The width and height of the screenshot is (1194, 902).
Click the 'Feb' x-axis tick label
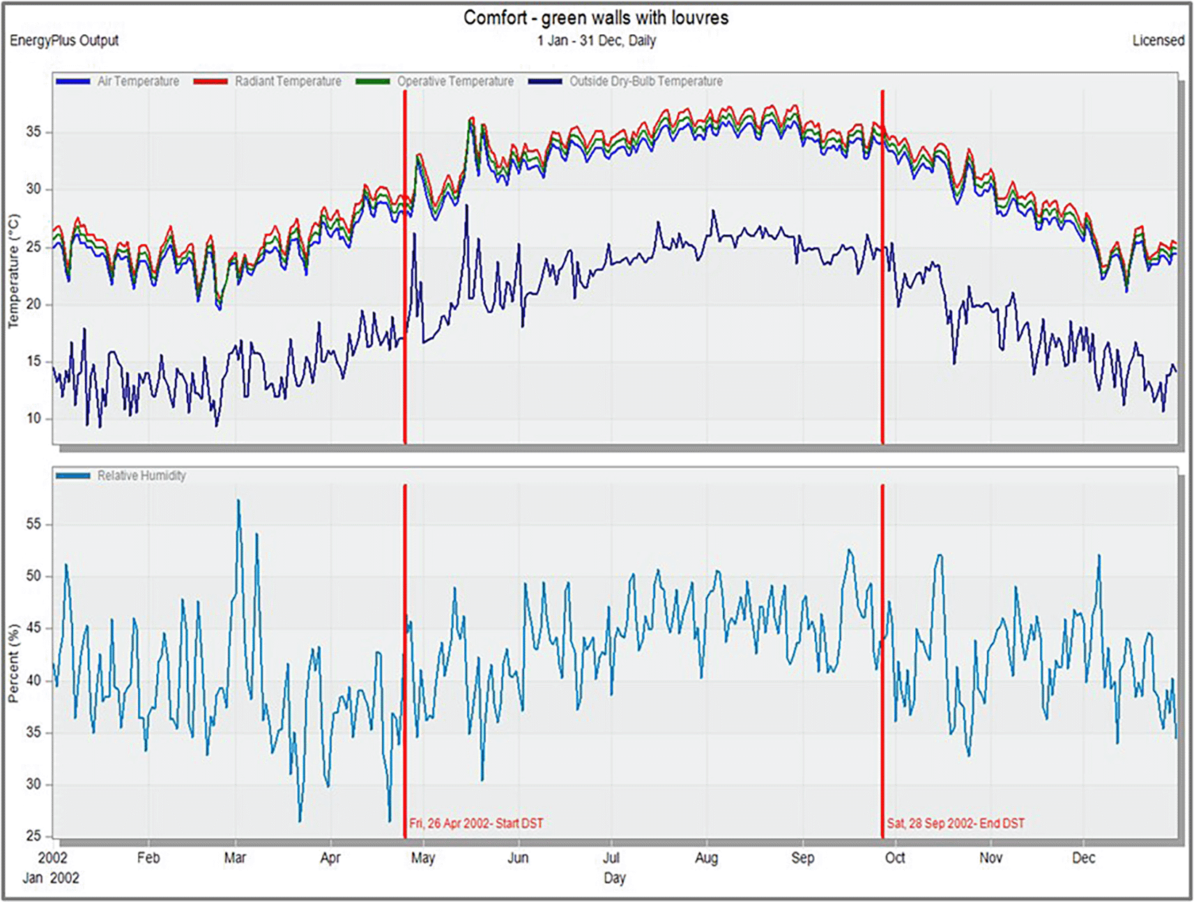(148, 857)
